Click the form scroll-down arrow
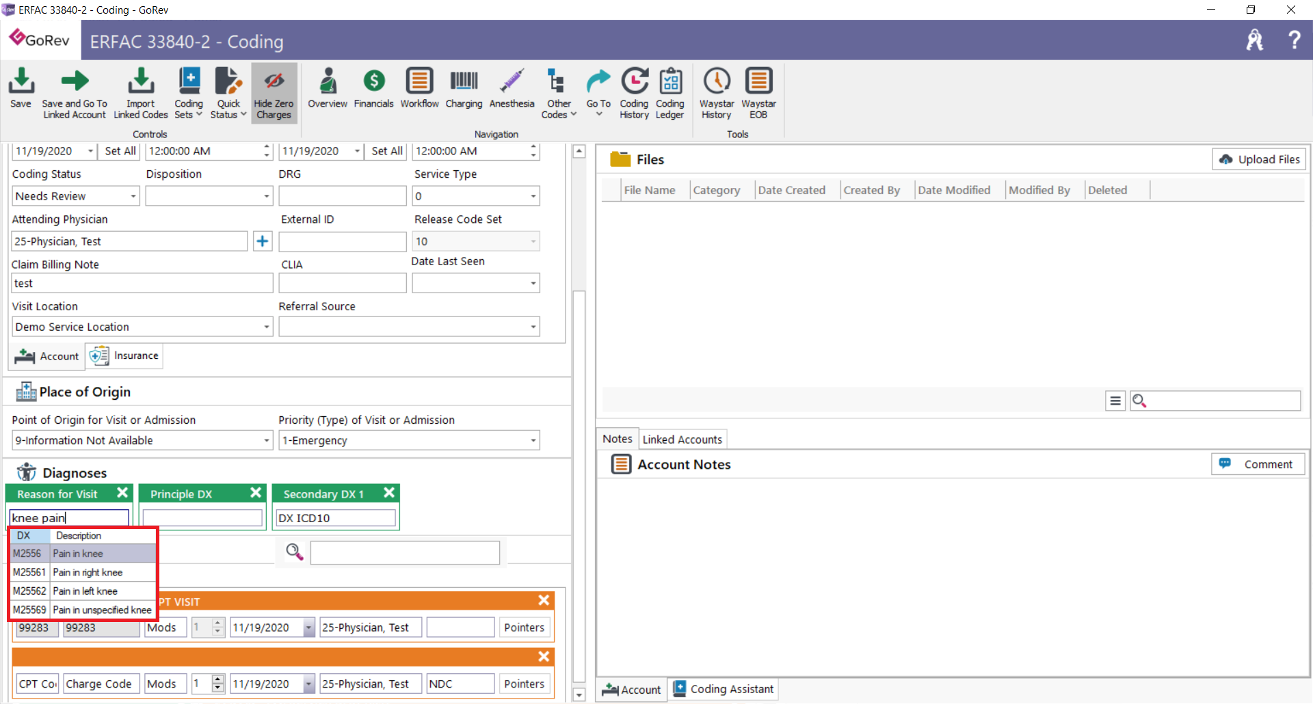Viewport: 1313px width, 704px height. 579,694
